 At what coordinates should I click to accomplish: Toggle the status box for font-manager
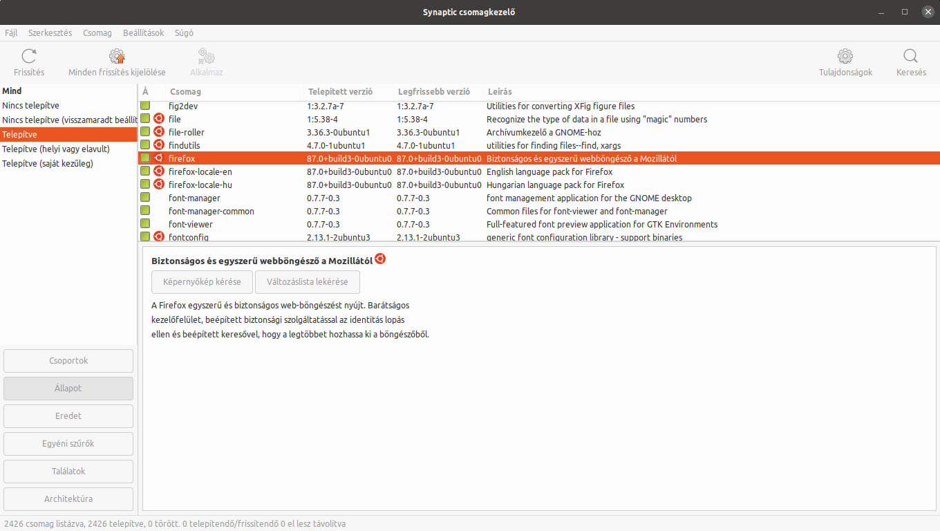point(145,198)
